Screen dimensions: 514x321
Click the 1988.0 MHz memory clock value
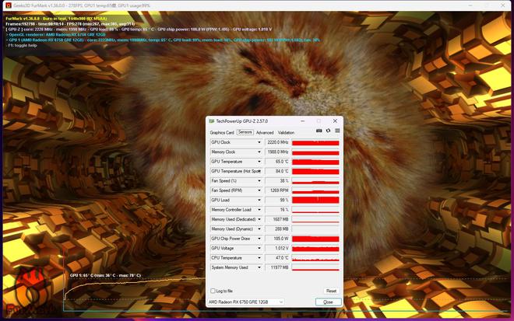click(278, 152)
